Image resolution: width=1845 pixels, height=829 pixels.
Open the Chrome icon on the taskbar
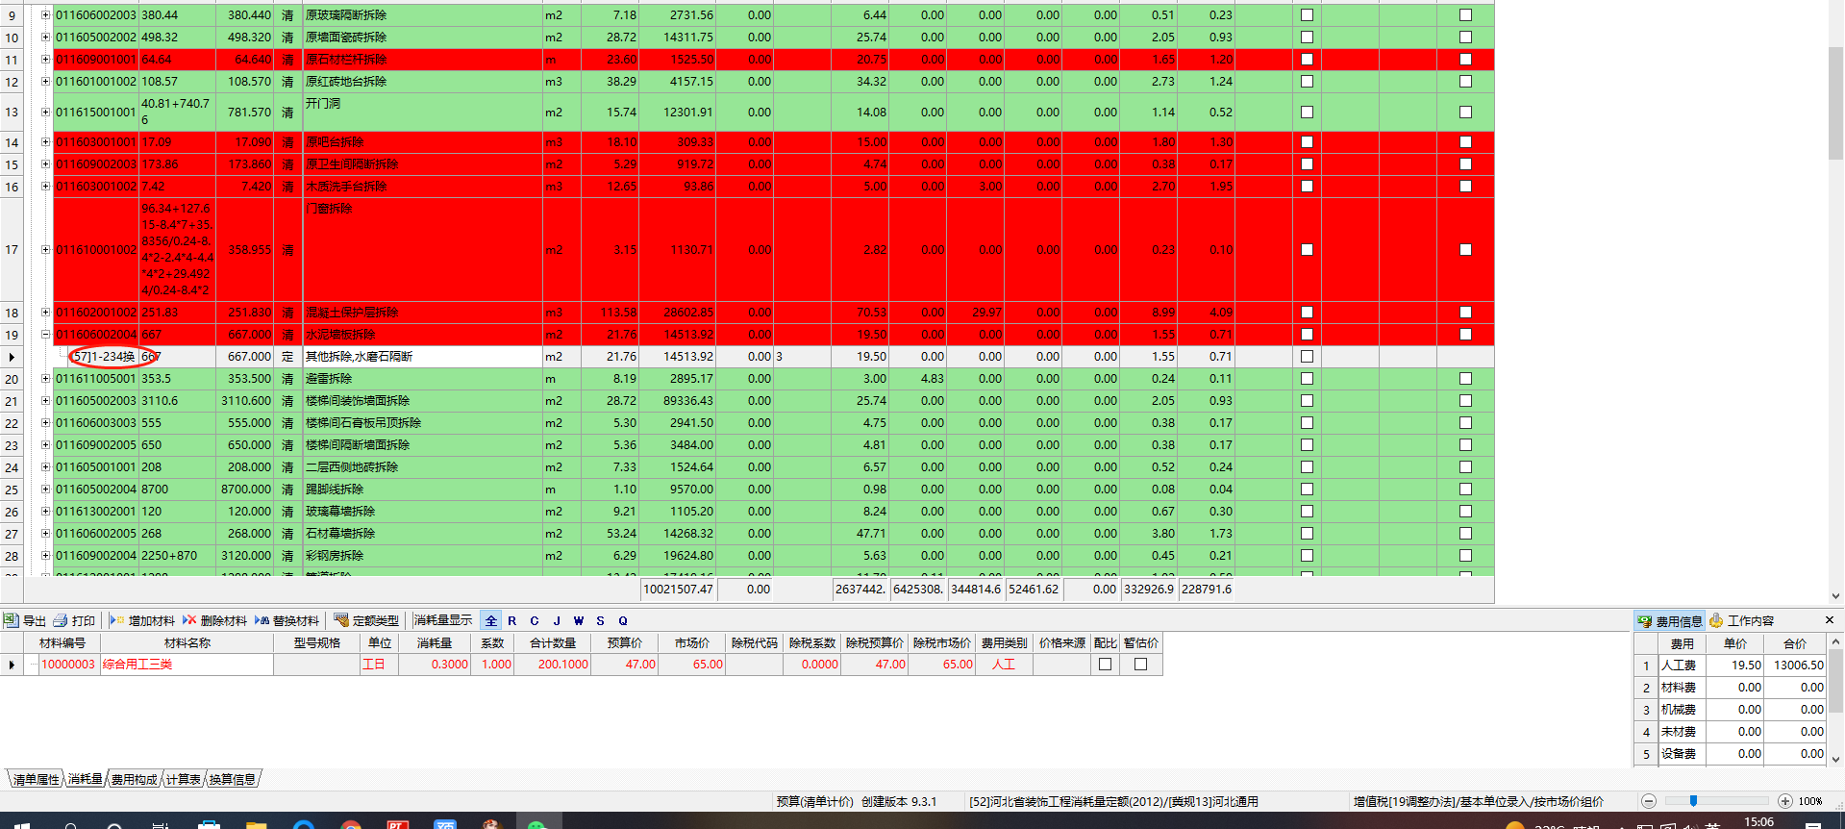(351, 824)
